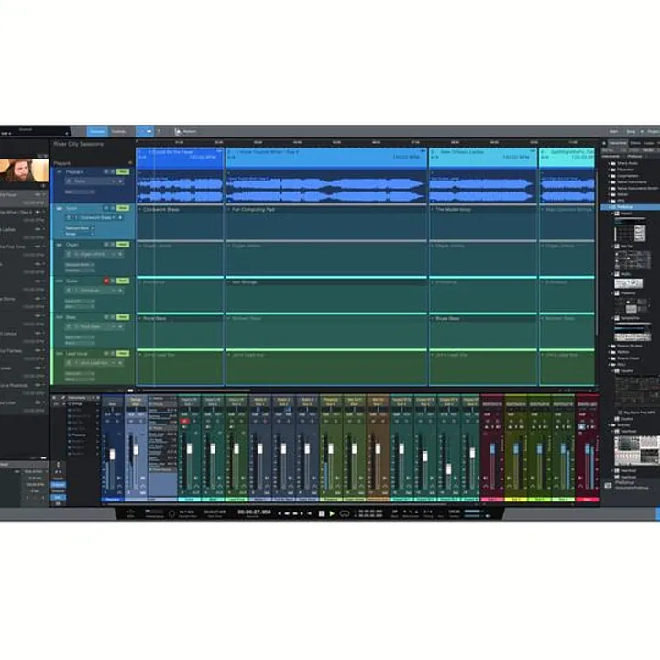Click the Return to Zero transport button
Image resolution: width=660 pixels, height=660 pixels.
coord(310,513)
